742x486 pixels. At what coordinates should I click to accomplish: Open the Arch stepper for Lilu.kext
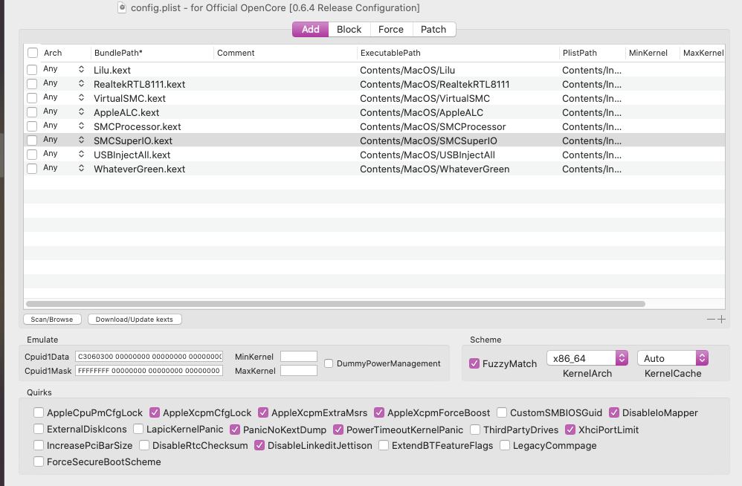(81, 69)
